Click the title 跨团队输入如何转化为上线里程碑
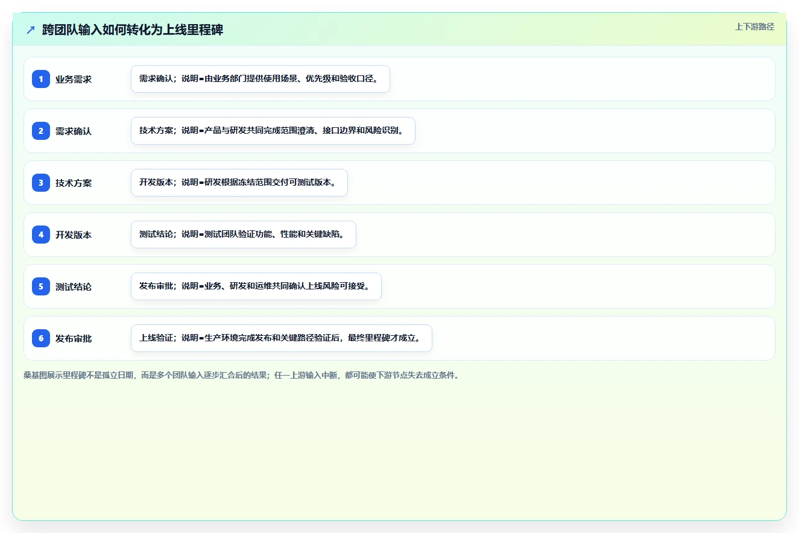 coord(133,30)
